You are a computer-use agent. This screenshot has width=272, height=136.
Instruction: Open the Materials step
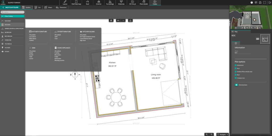tap(121, 3)
